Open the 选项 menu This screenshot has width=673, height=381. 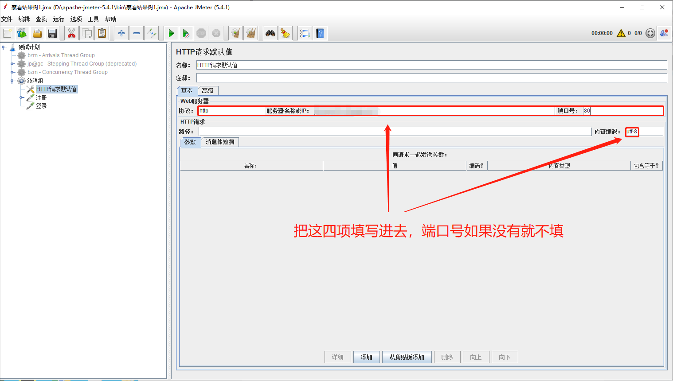(76, 19)
